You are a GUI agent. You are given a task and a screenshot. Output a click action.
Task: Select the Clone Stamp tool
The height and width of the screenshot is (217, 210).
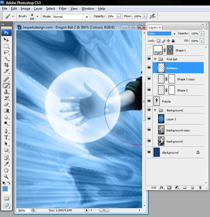point(6,92)
